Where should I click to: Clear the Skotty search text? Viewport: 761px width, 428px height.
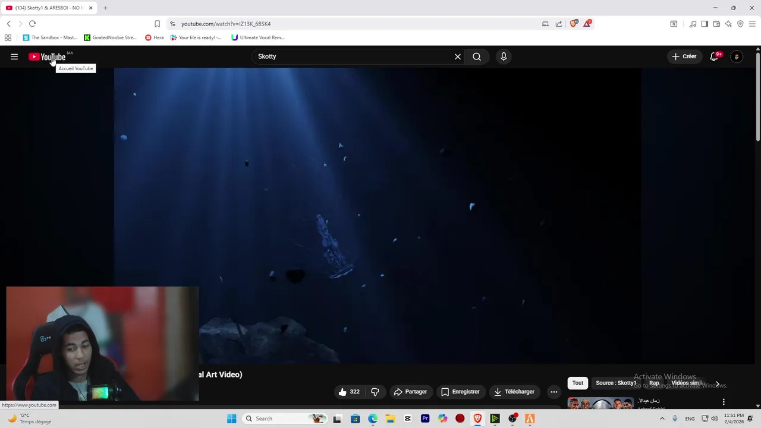tap(458, 56)
